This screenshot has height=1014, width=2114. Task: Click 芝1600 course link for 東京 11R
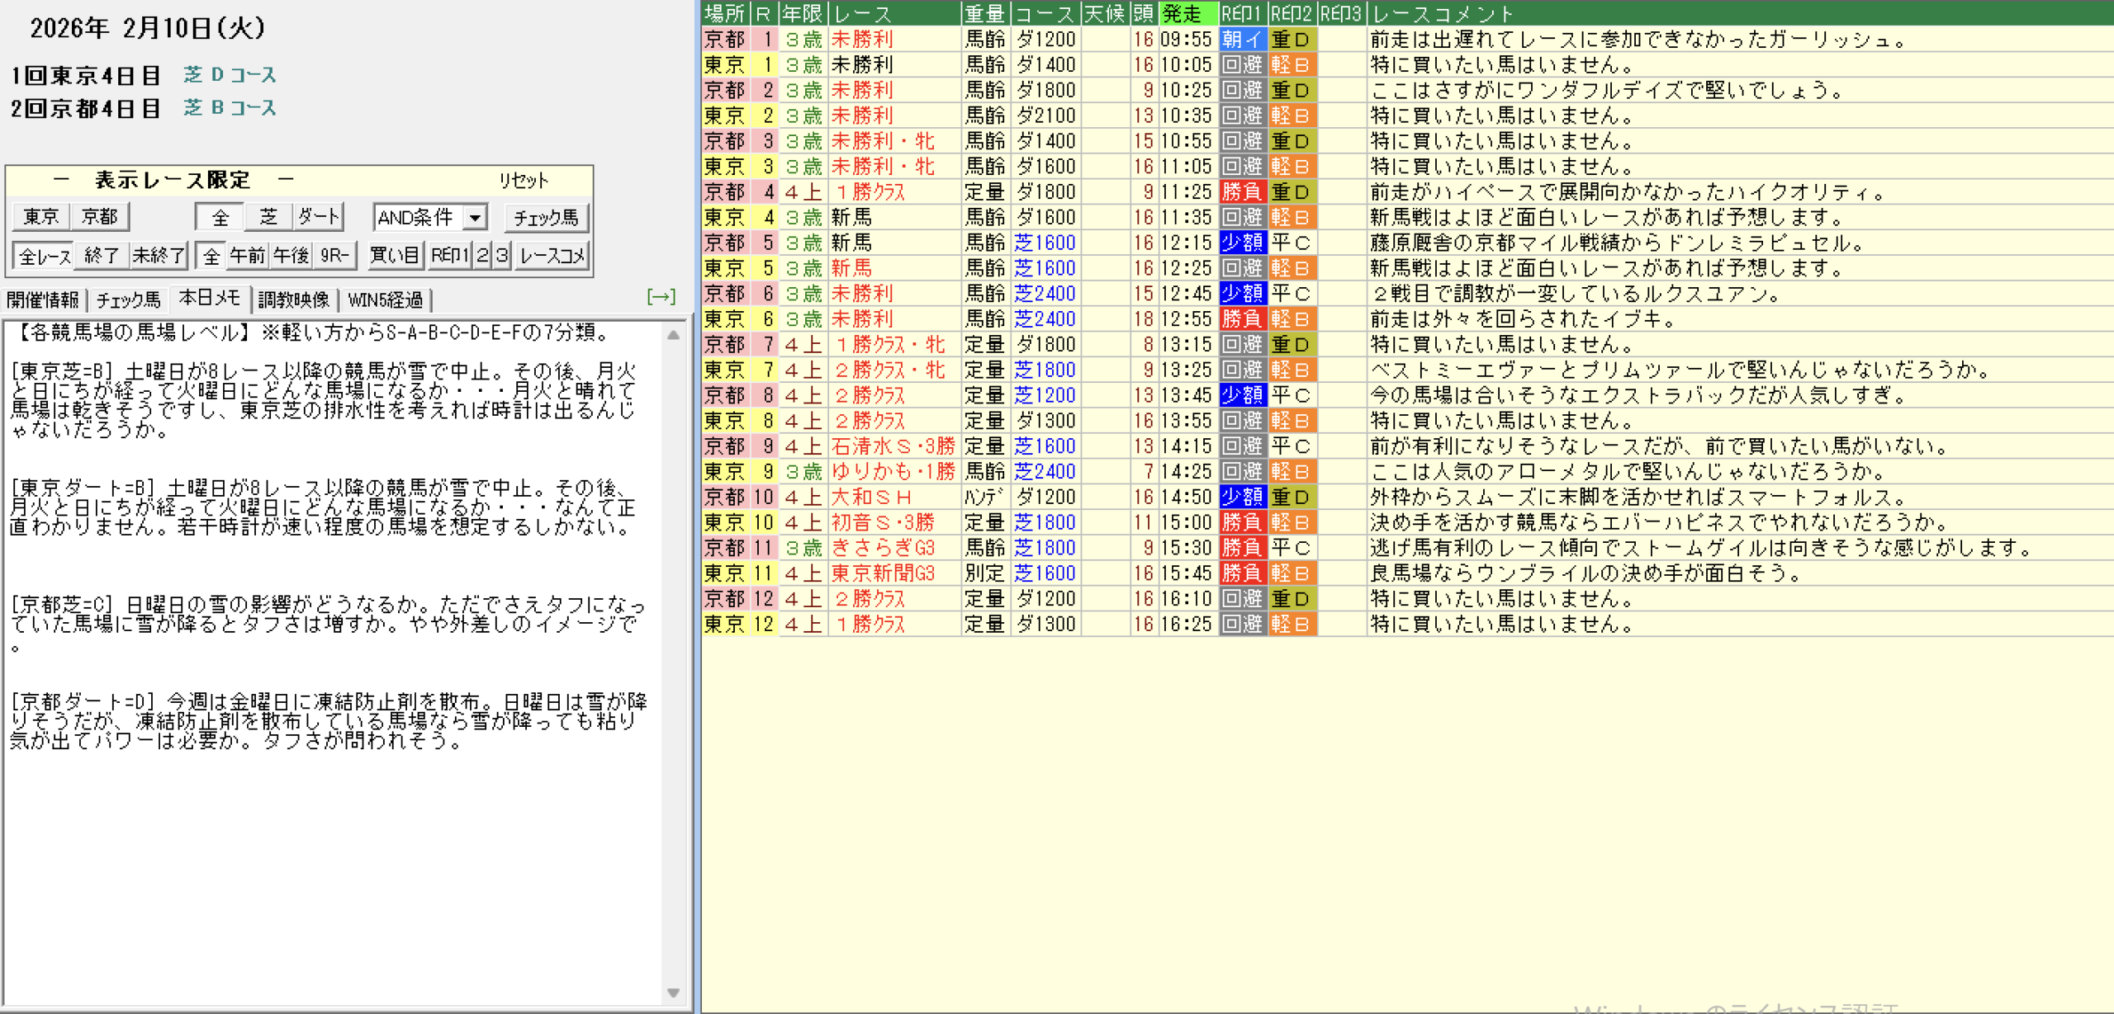coord(1045,573)
